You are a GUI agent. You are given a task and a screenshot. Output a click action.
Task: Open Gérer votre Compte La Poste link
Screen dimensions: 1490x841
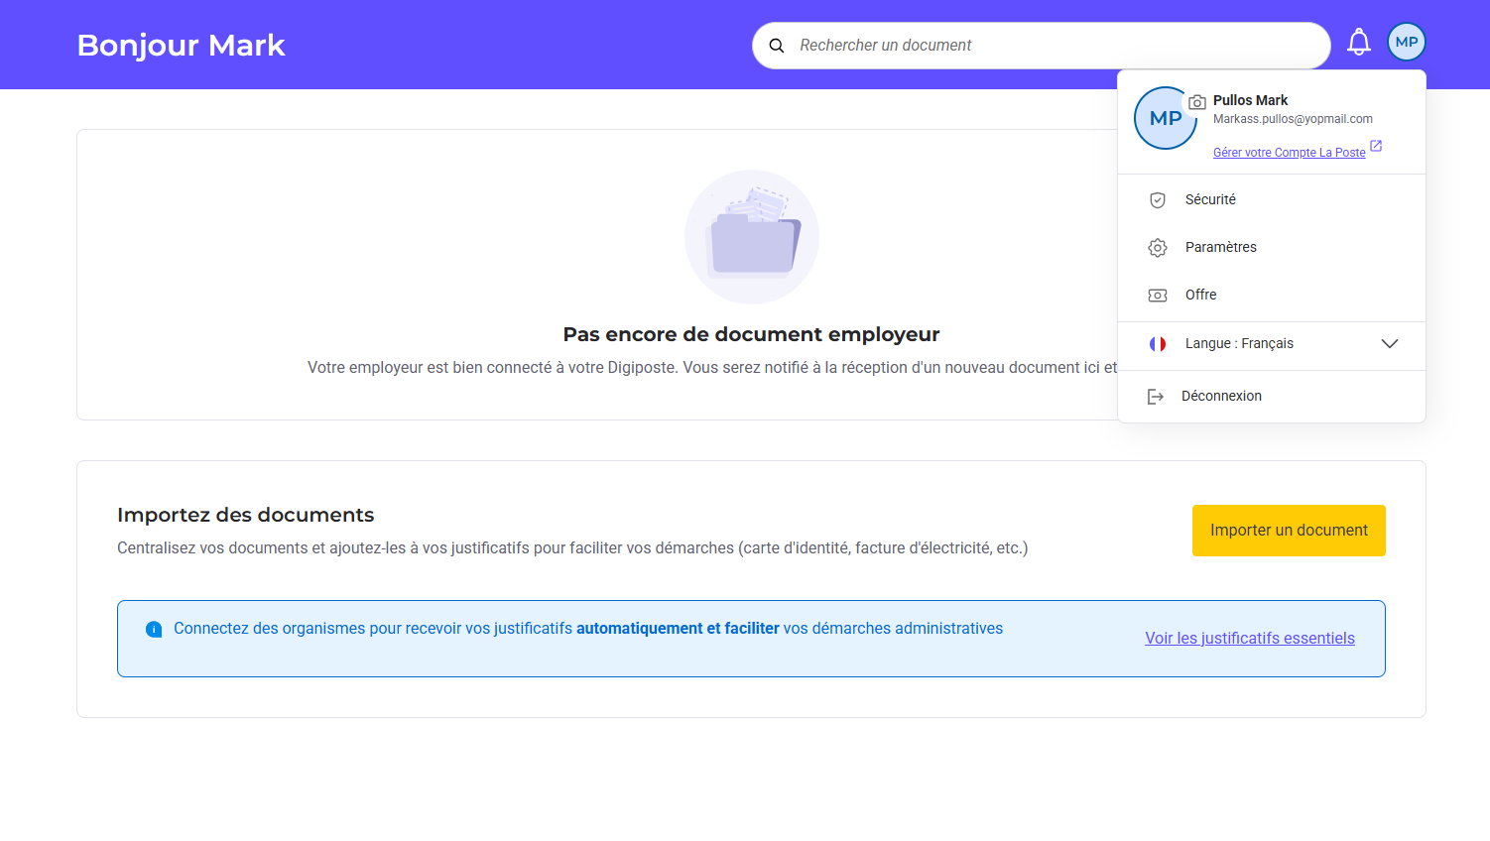pos(1289,153)
